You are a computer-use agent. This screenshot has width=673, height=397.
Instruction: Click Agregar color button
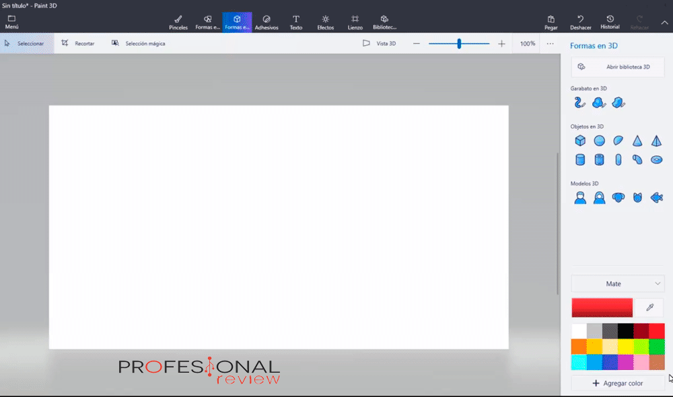[x=618, y=383]
